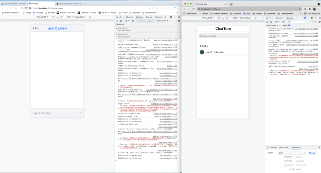The image size is (321, 173).
Task: Send message with the paper plane icon
Action: click(80, 113)
